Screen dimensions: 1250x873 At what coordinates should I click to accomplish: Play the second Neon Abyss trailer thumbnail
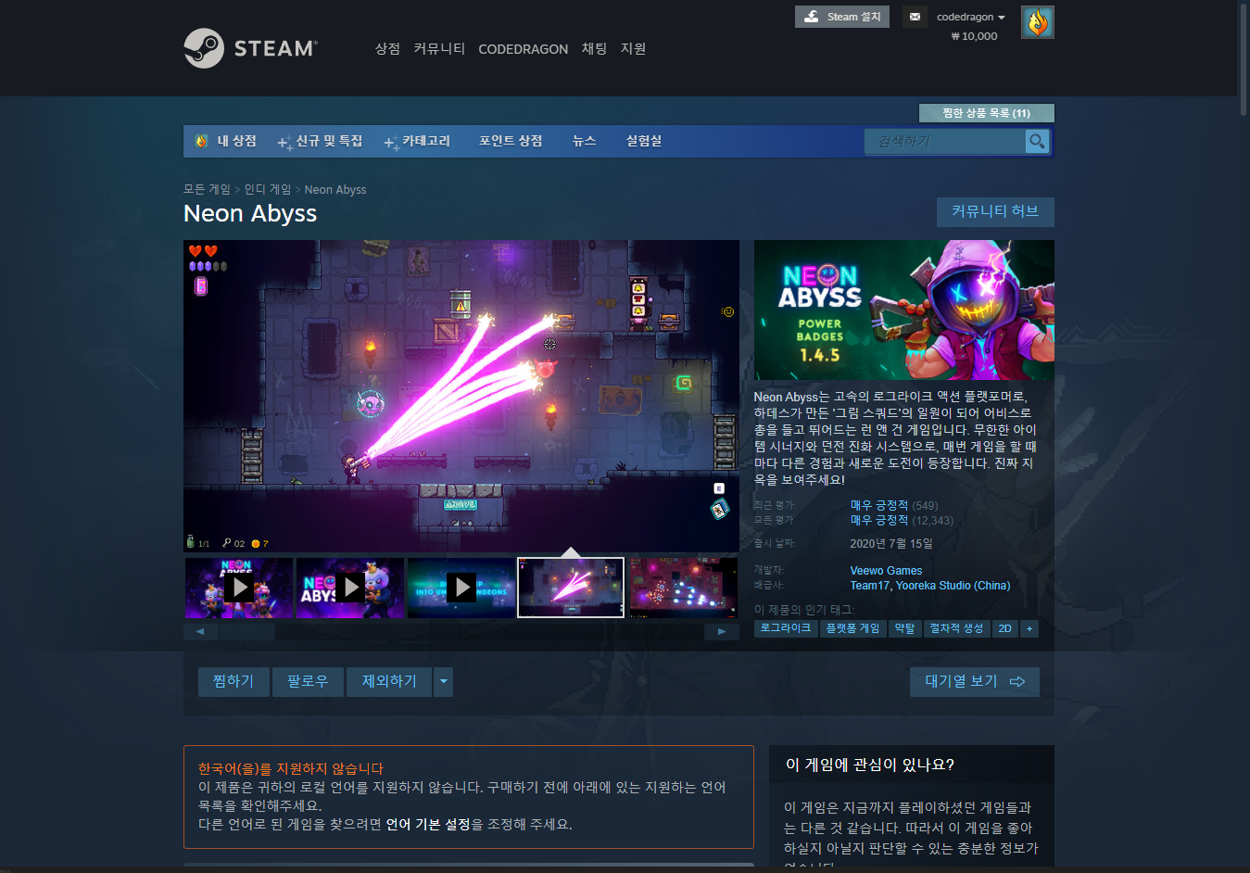pos(350,588)
